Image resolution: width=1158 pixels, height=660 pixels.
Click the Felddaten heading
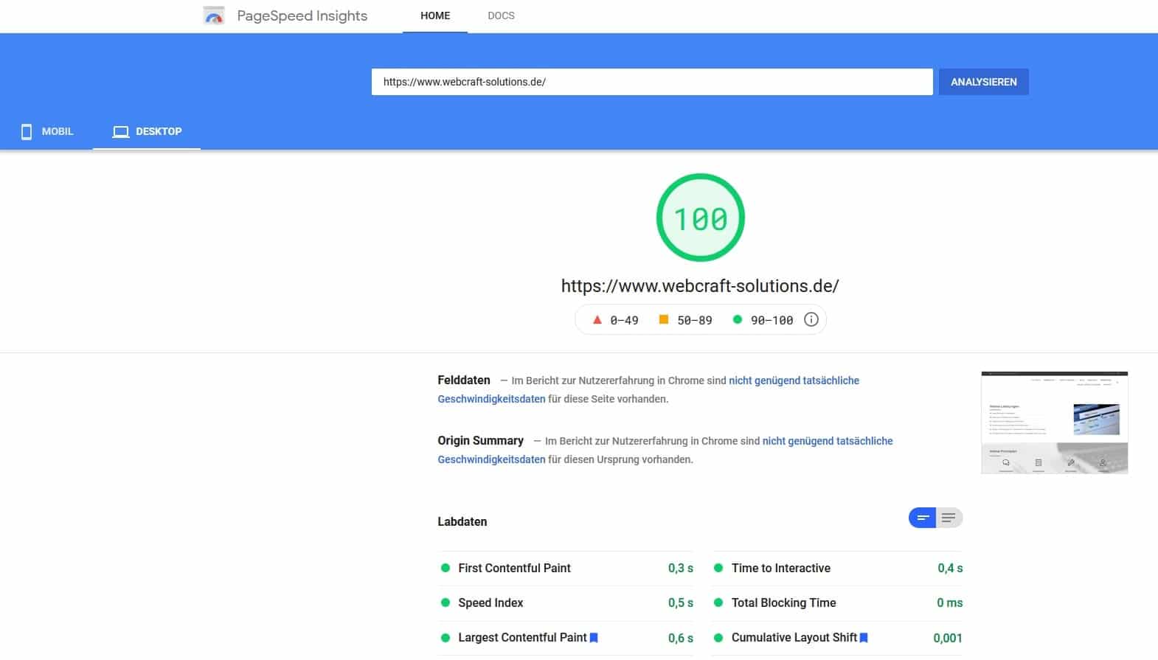tap(464, 381)
